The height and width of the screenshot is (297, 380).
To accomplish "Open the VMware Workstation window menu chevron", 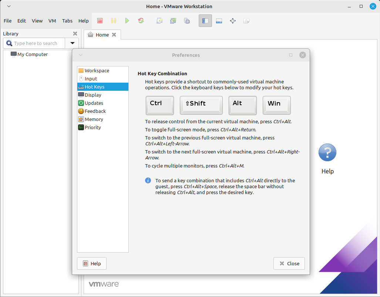I will coord(9,6).
